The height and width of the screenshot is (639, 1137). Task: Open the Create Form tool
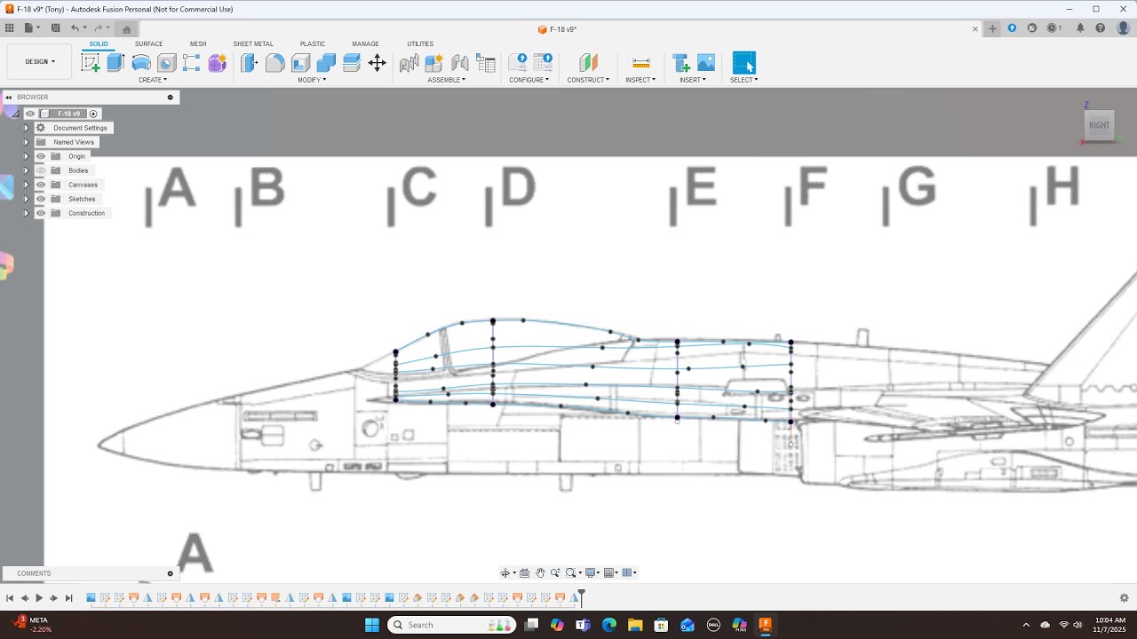218,62
